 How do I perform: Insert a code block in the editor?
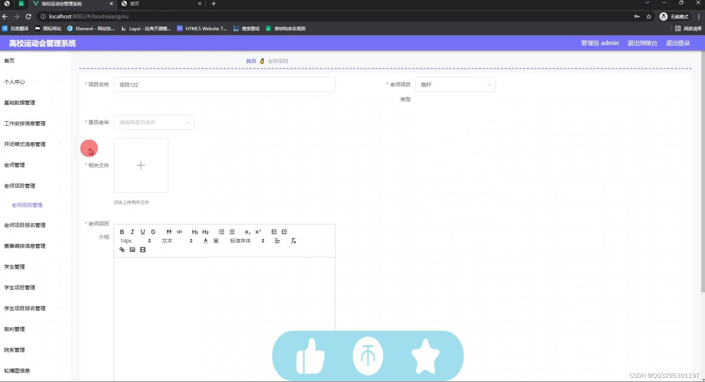(x=179, y=232)
